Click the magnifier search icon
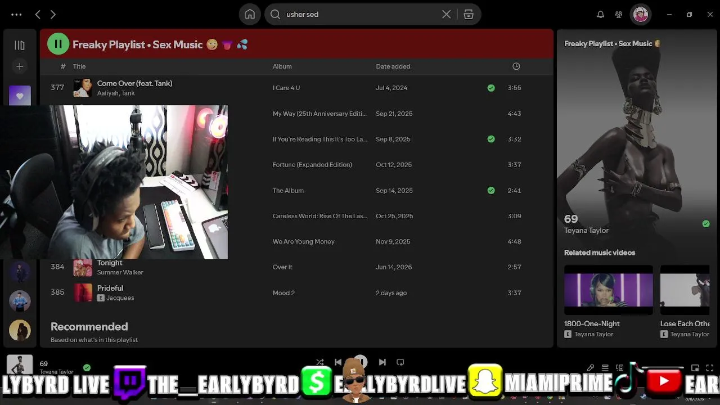 pos(275,15)
